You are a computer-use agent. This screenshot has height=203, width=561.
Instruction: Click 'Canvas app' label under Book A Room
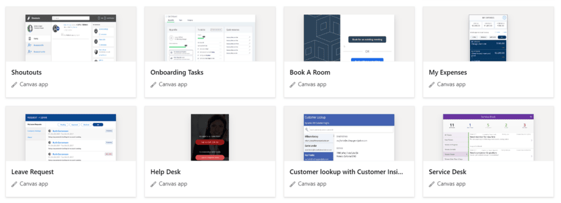(x=312, y=85)
